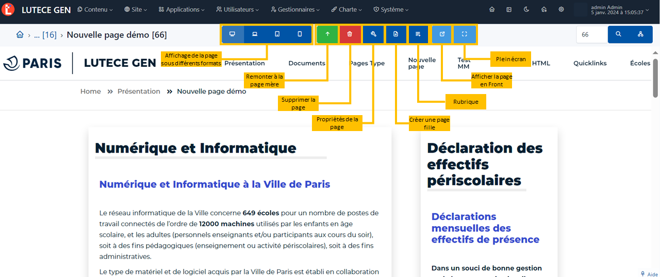Delete the page with the red trash icon
Image resolution: width=660 pixels, height=277 pixels.
pos(350,34)
